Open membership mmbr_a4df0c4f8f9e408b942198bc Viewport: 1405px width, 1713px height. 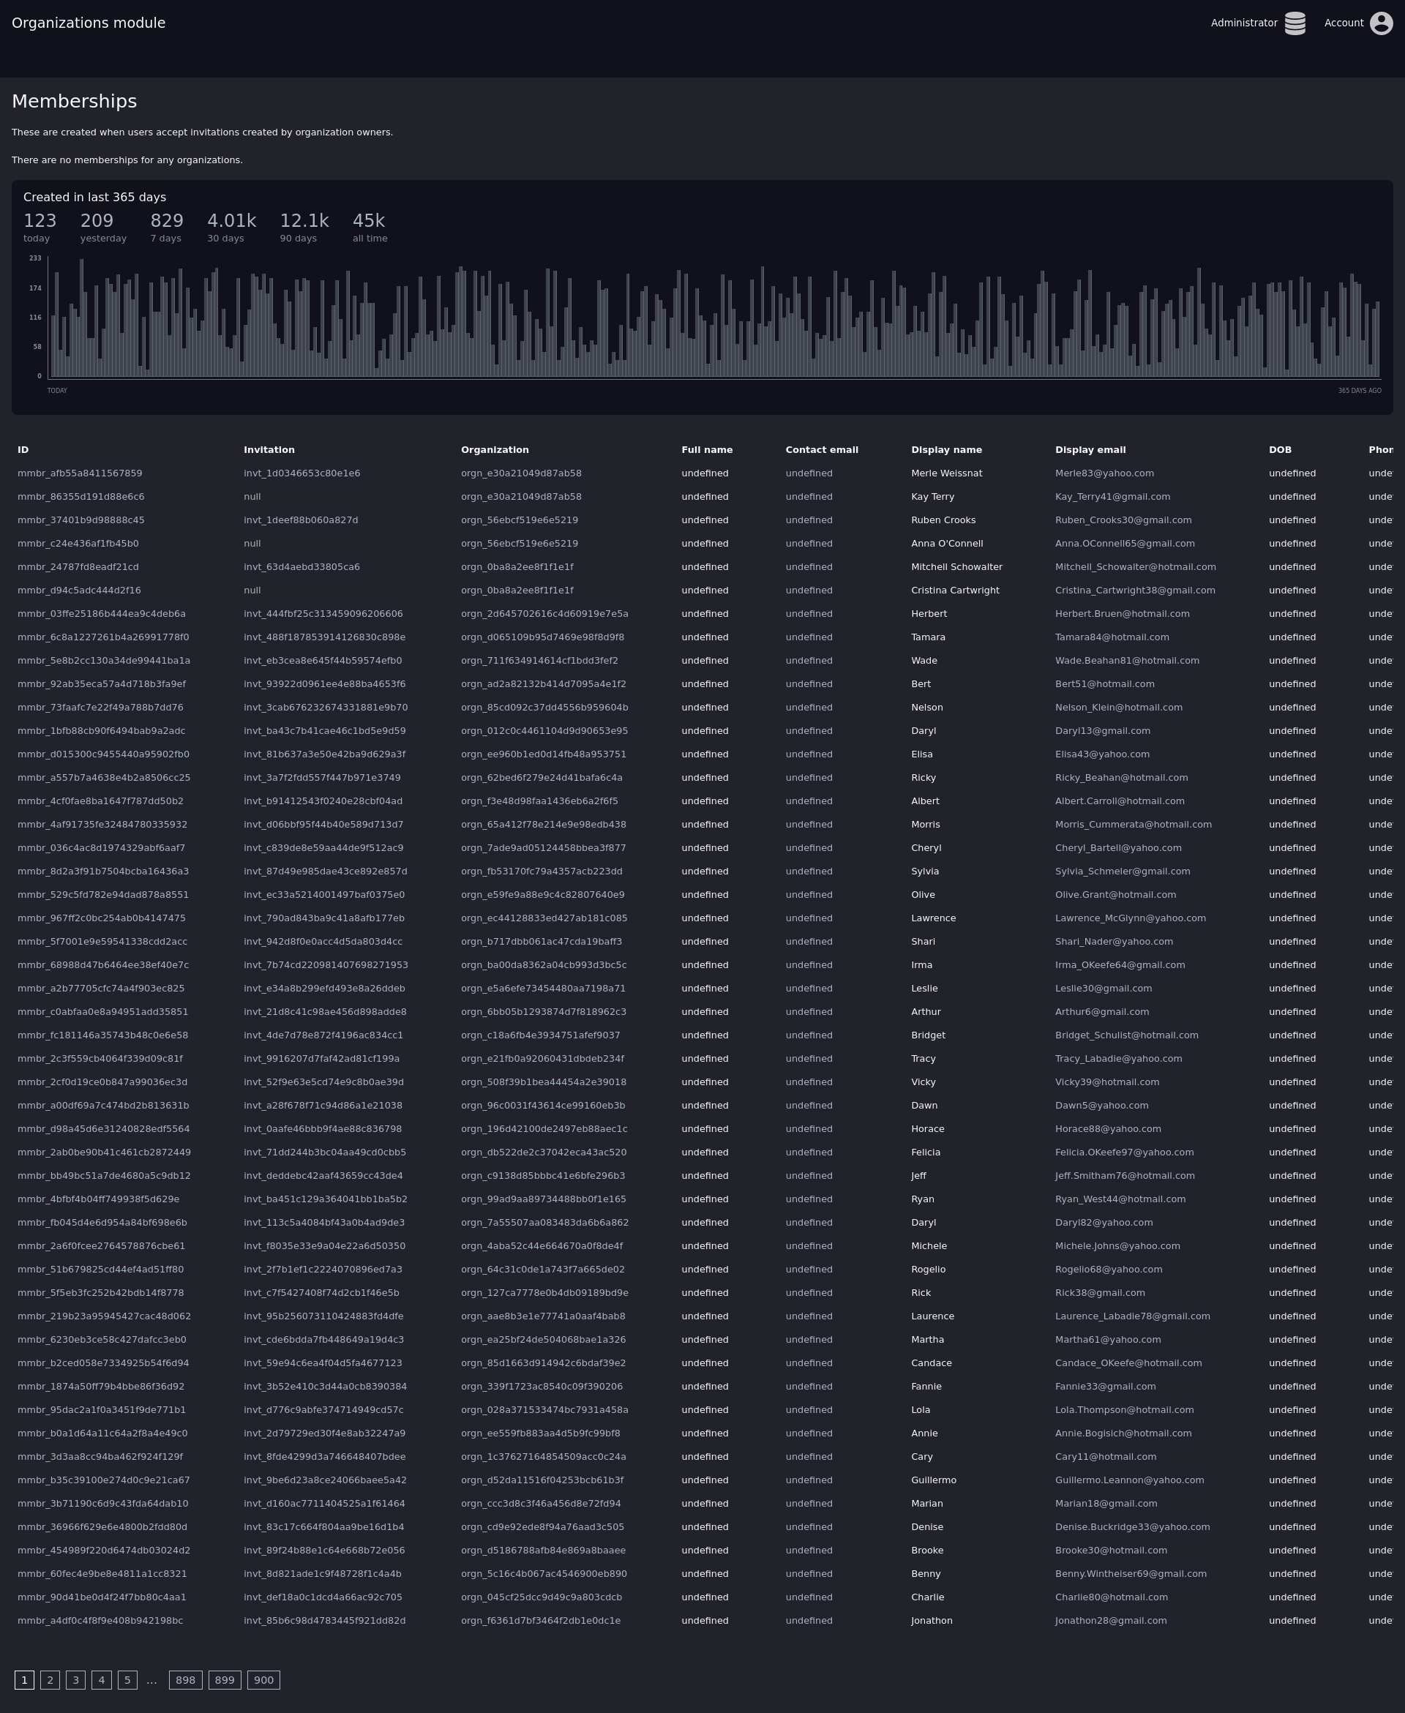(x=100, y=1621)
